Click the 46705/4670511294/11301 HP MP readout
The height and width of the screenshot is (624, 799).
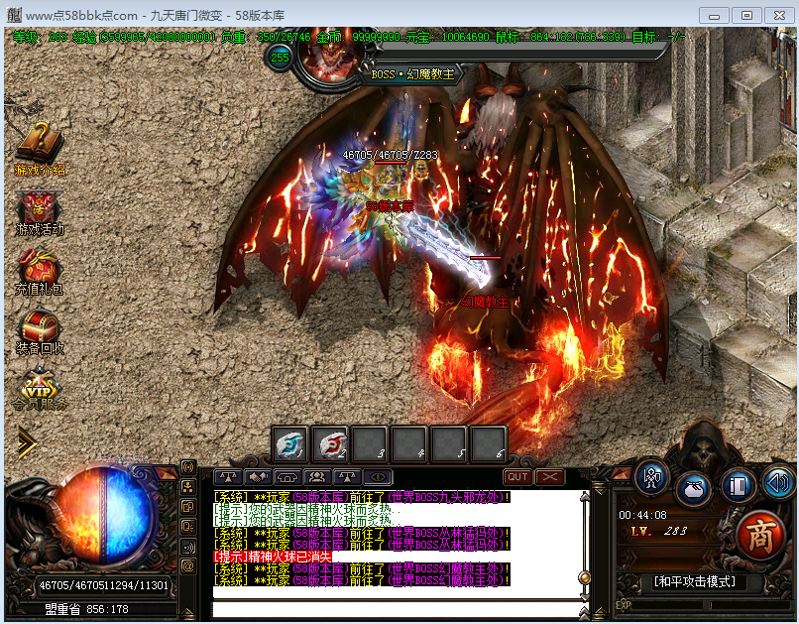click(x=103, y=585)
